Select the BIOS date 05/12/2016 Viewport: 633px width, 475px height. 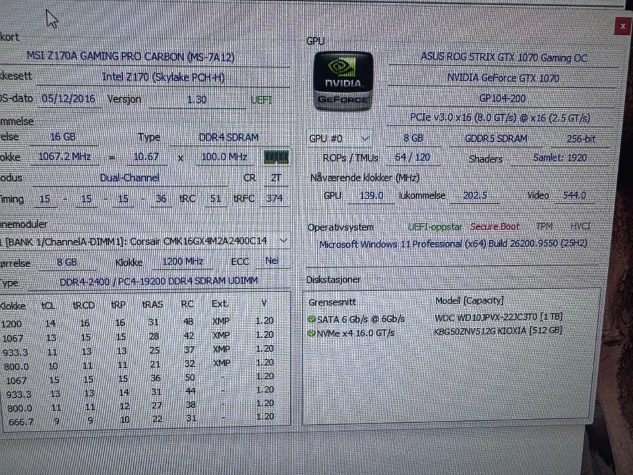(x=69, y=99)
